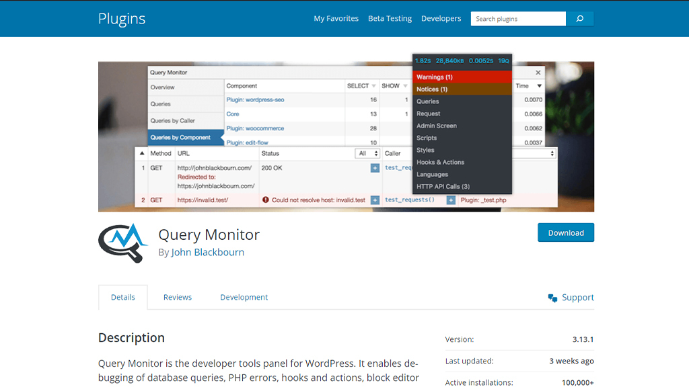Switch to the Development tab
Screen dimensions: 689x387
pos(244,297)
